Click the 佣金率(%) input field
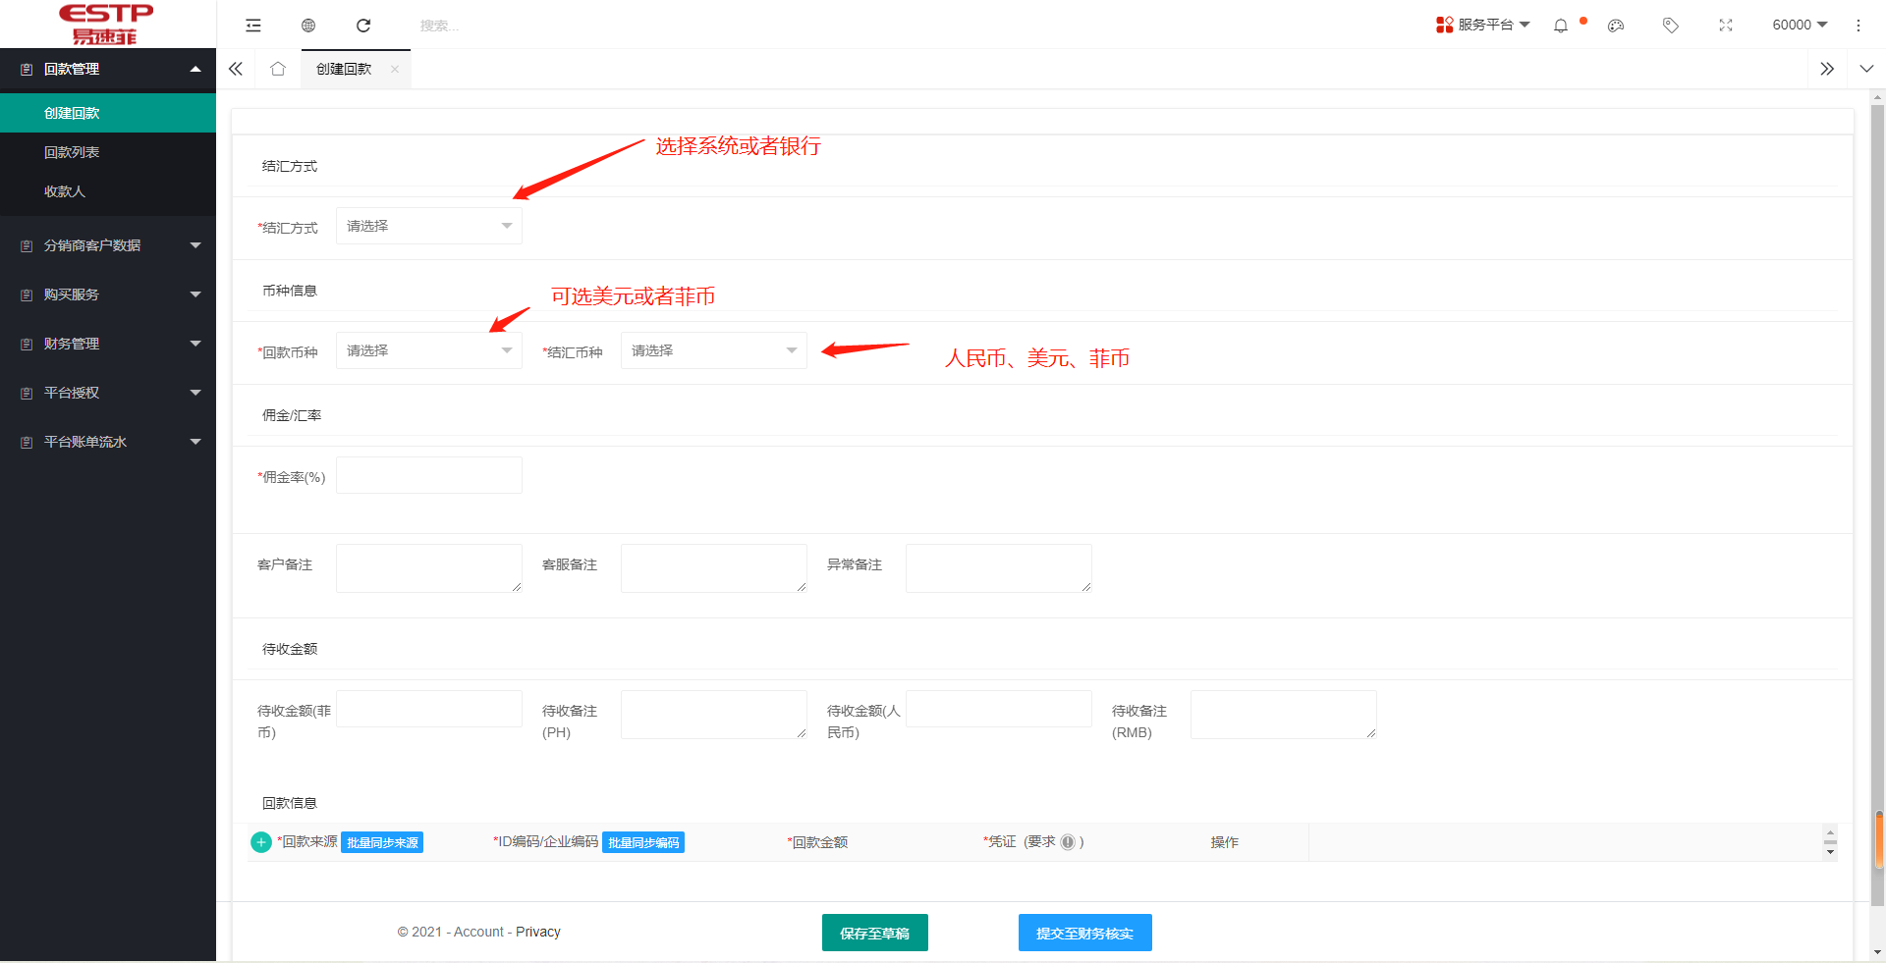This screenshot has width=1886, height=963. (428, 474)
